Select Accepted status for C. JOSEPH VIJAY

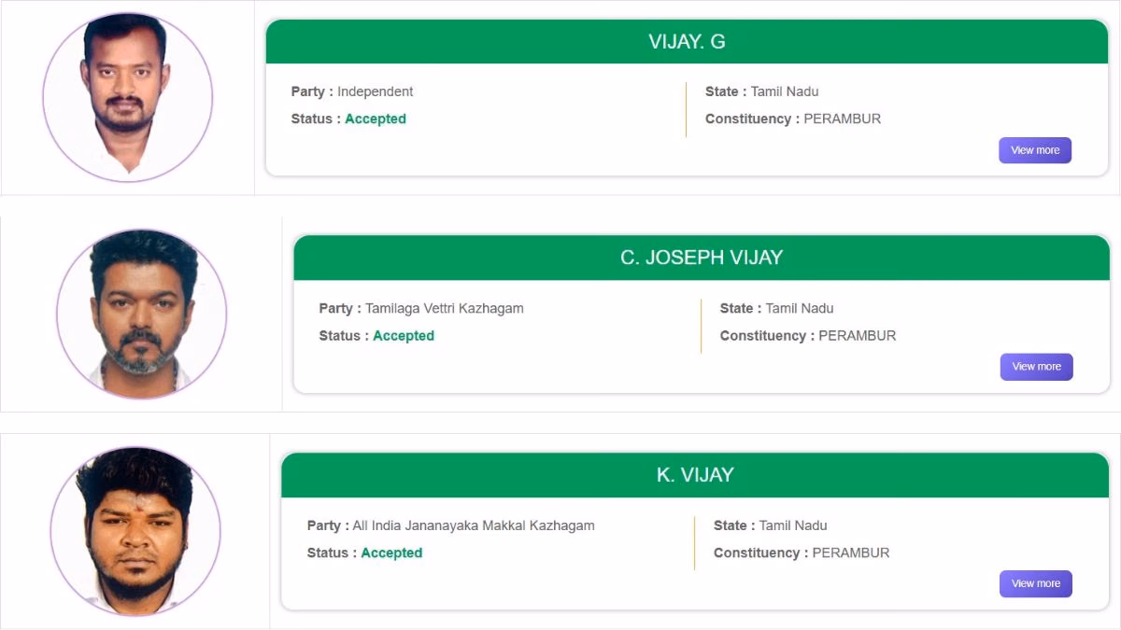pos(403,335)
